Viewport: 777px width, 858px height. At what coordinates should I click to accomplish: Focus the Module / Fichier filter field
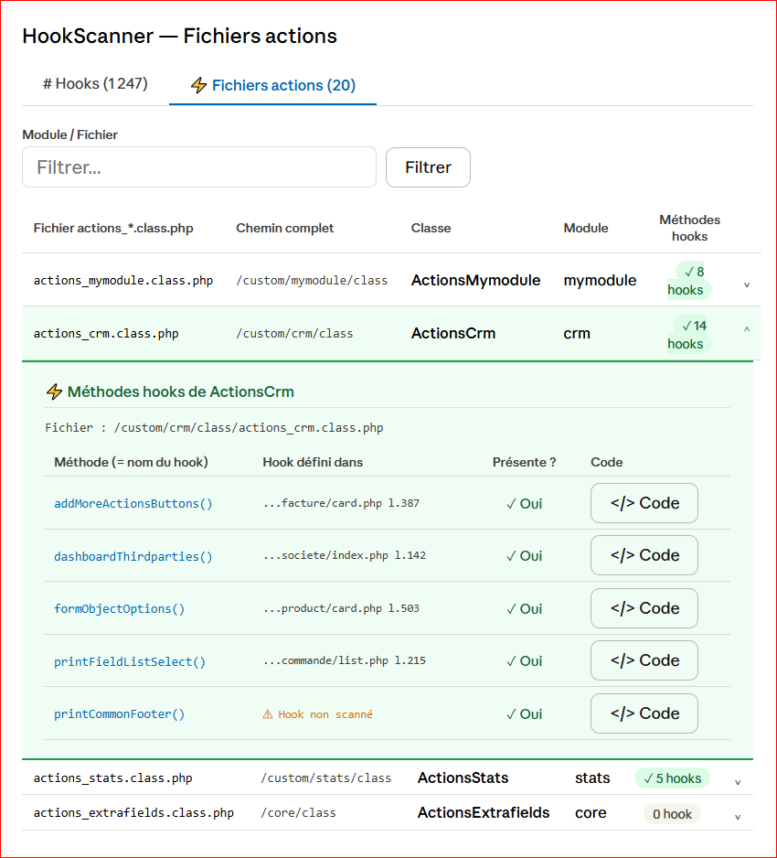(x=199, y=167)
